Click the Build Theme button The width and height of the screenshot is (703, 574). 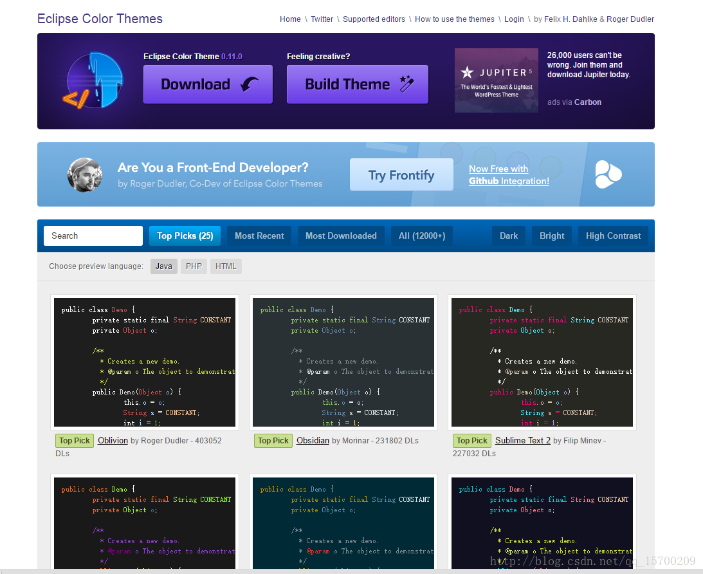tap(358, 84)
